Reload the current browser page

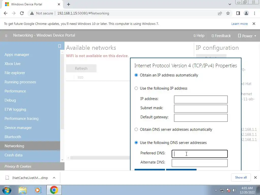click(x=22, y=13)
